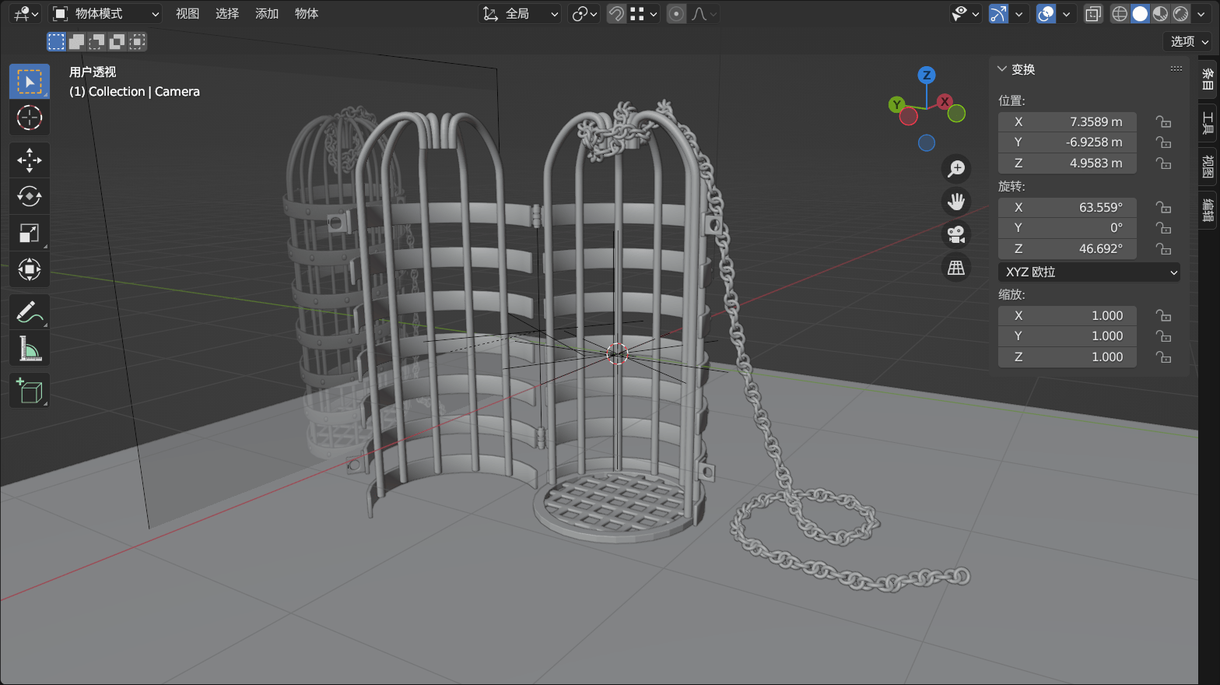
Task: Select the Add Cube tool
Action: click(30, 391)
